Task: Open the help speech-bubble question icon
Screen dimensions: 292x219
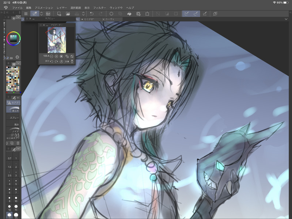Action: tap(215, 14)
